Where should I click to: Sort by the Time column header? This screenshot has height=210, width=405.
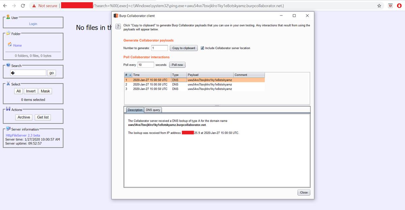coord(151,75)
